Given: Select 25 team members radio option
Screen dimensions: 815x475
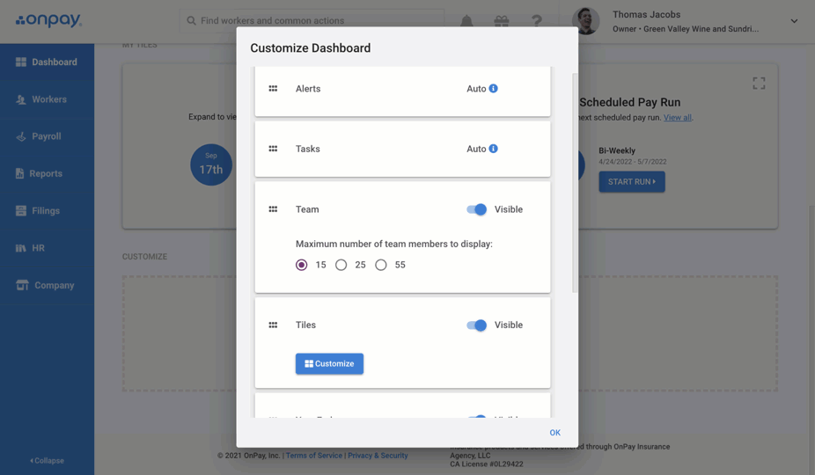Looking at the screenshot, I should coord(341,265).
